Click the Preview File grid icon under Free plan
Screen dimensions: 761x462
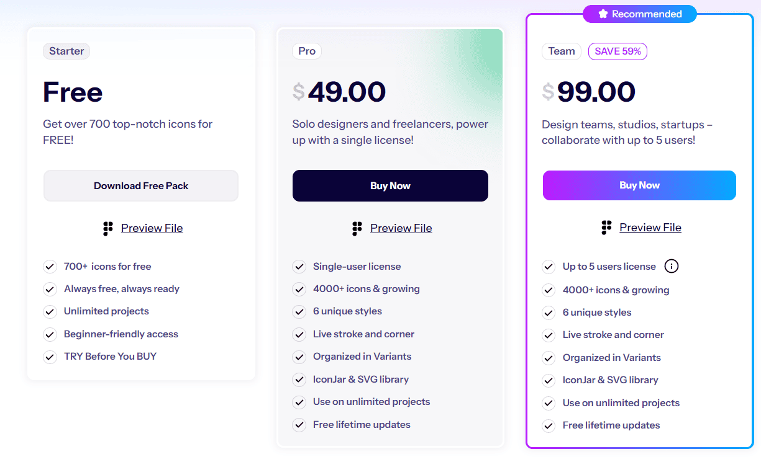pos(108,228)
